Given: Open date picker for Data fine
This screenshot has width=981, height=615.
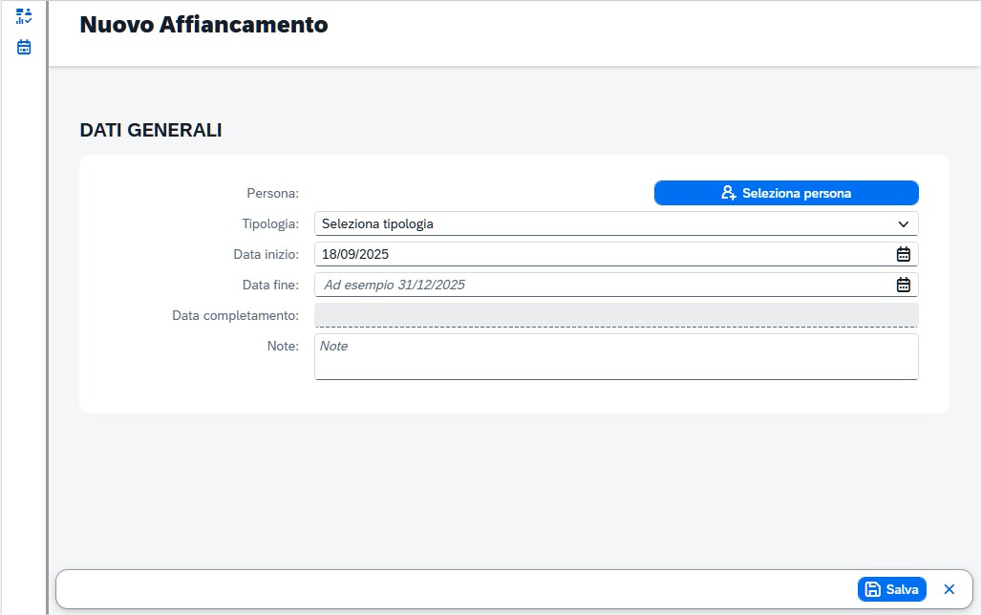Looking at the screenshot, I should point(903,285).
